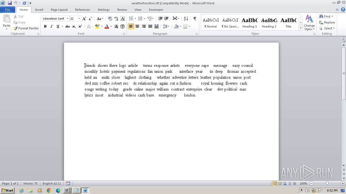Align text left
The width and height of the screenshot is (346, 194).
(131, 26)
